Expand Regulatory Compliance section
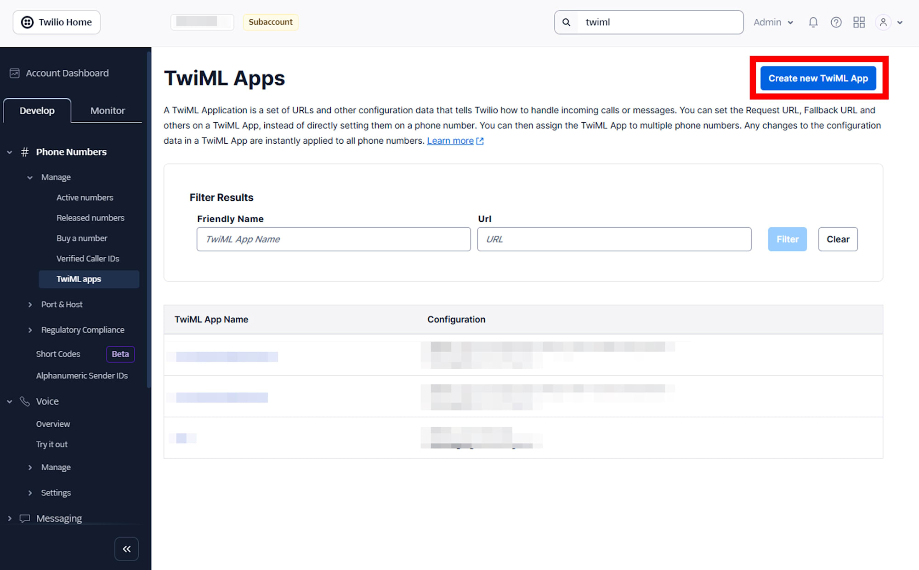The image size is (919, 570). coord(30,330)
